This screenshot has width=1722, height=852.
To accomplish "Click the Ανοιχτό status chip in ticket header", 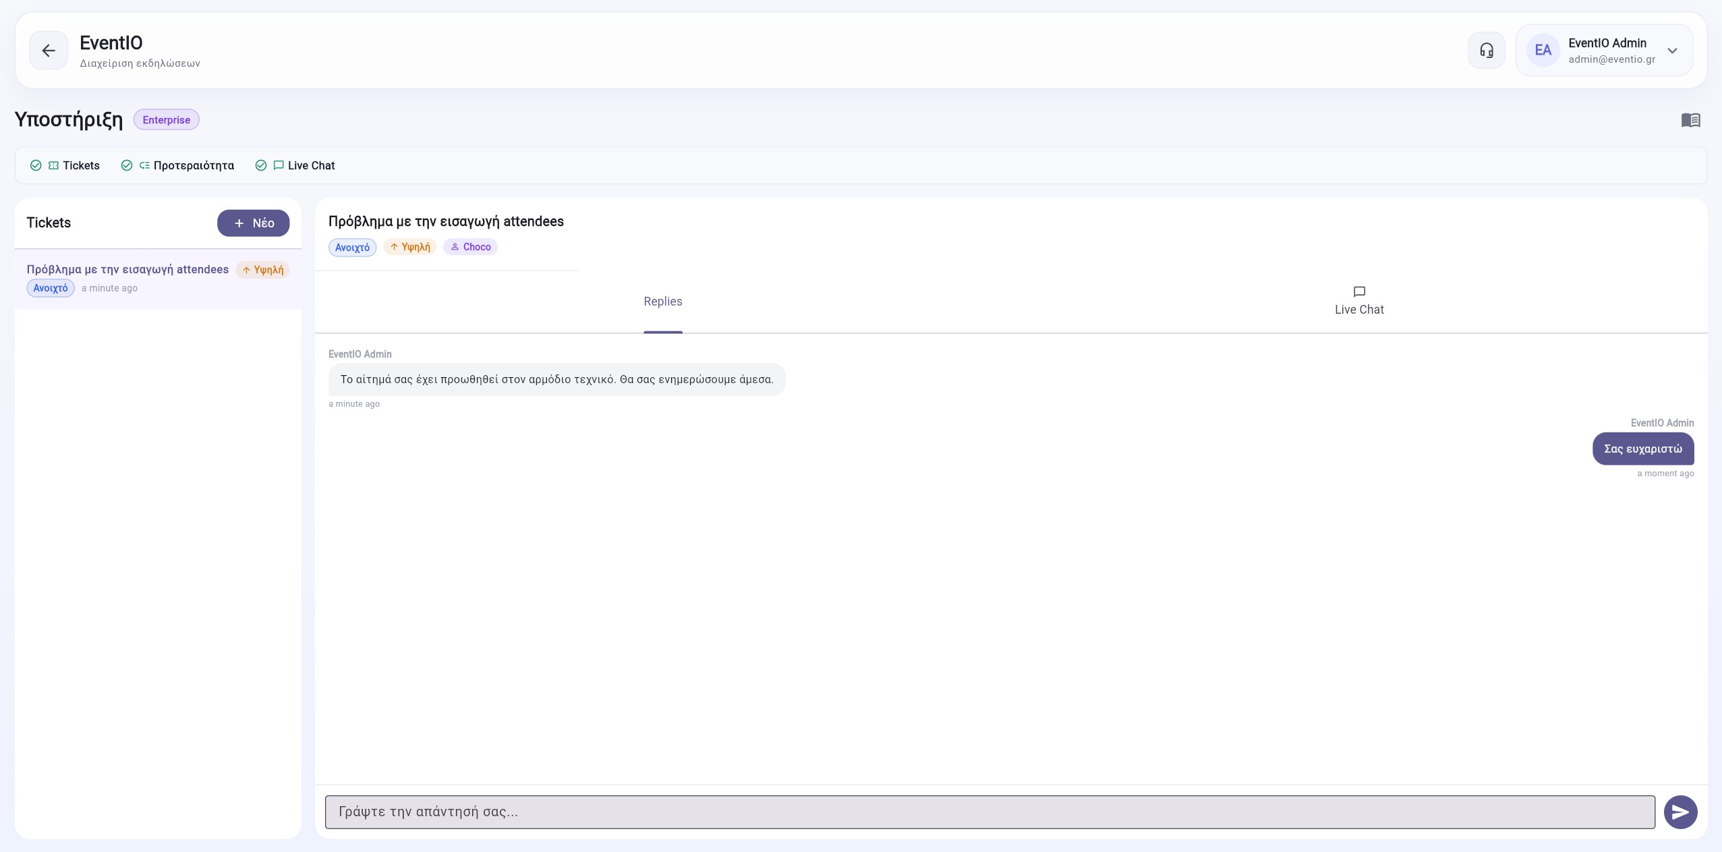I will (x=352, y=248).
